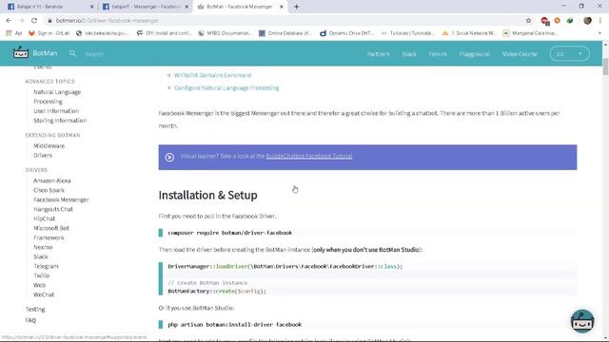Open the Tutorials bookmark in bookmarks bar
Screen dimensions: 609x342
[x=407, y=33]
